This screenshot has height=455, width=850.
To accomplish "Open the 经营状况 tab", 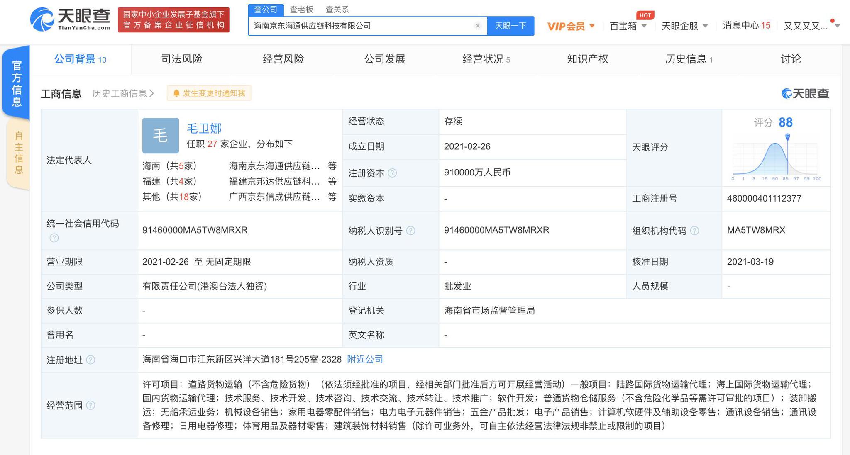I will point(486,59).
